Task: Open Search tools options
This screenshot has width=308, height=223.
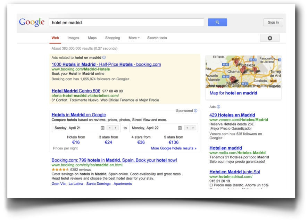Action: (x=157, y=38)
